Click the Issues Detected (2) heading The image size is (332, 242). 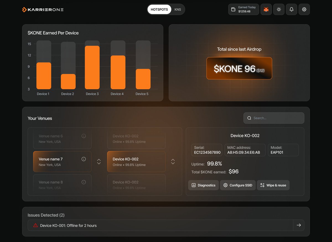46,215
